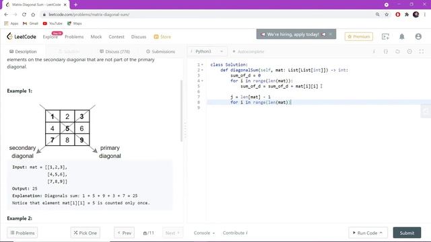
Task: Open Gmail bookmark
Action: (x=30, y=24)
